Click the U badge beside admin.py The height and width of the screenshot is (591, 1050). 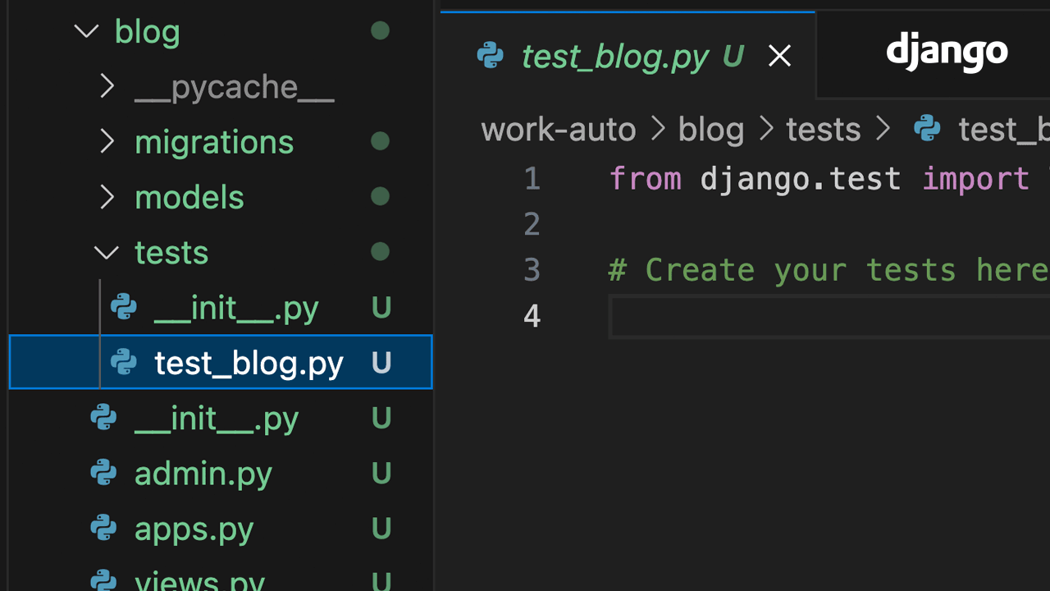point(381,473)
